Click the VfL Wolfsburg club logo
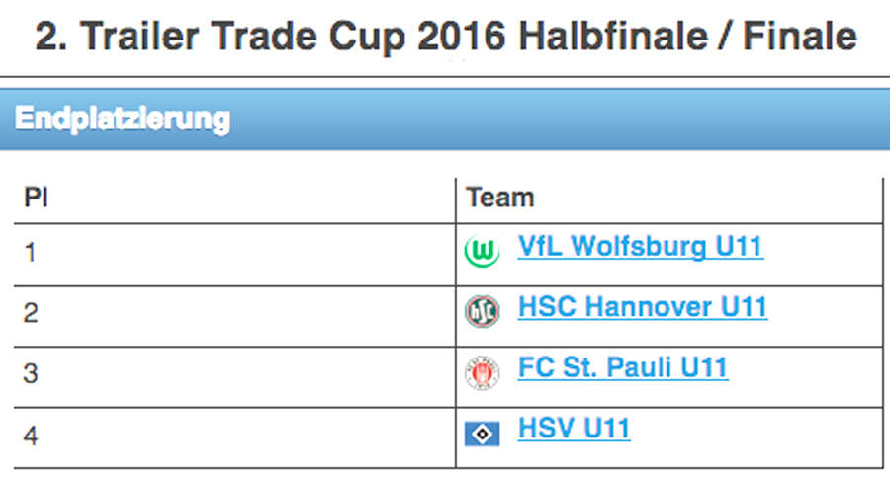Image resolution: width=890 pixels, height=477 pixels. coord(482,251)
